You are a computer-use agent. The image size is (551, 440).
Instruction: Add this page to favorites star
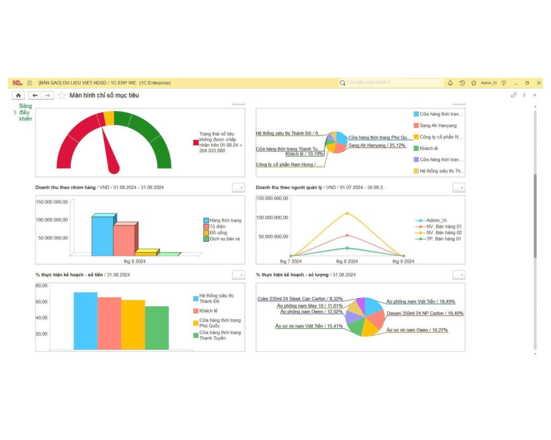(x=62, y=96)
